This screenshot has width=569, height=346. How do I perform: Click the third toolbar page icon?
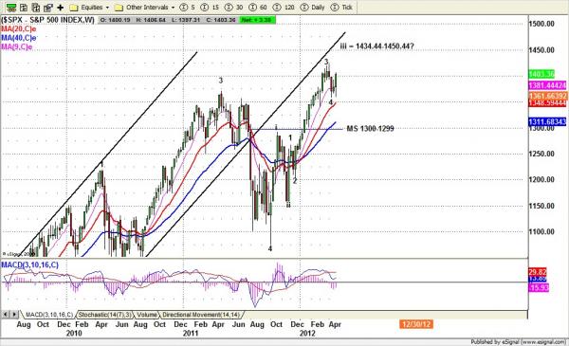click(x=36, y=8)
